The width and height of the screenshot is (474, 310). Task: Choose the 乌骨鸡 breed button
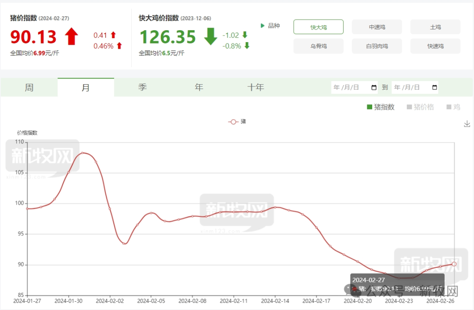[318, 46]
